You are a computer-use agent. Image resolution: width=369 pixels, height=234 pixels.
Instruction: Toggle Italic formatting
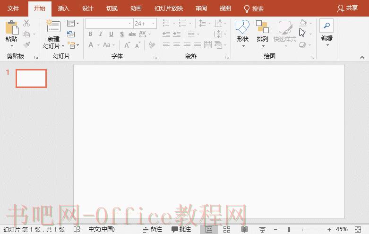pyautogui.click(x=101, y=34)
